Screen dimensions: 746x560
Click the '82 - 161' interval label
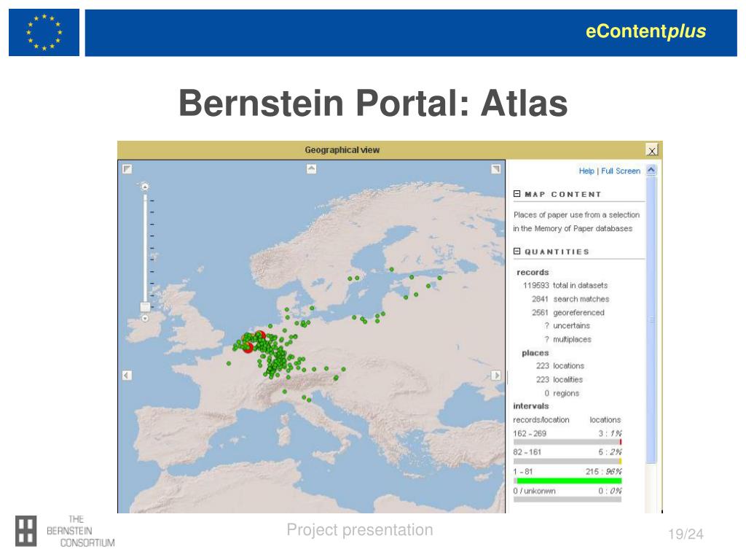pyautogui.click(x=527, y=452)
